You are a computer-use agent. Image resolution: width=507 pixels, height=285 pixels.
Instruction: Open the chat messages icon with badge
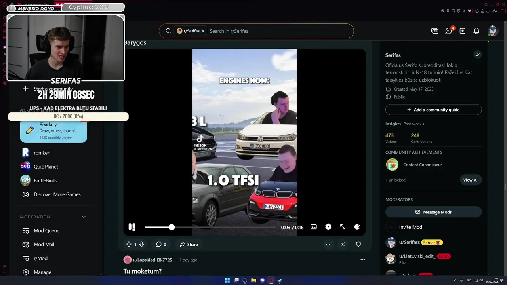coord(449,31)
